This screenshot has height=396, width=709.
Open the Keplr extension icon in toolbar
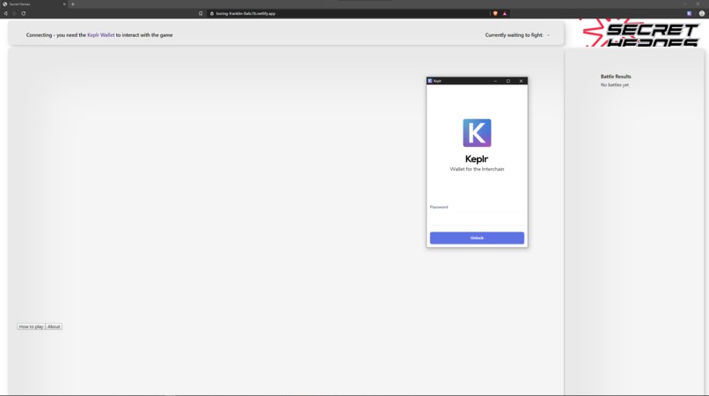click(689, 13)
